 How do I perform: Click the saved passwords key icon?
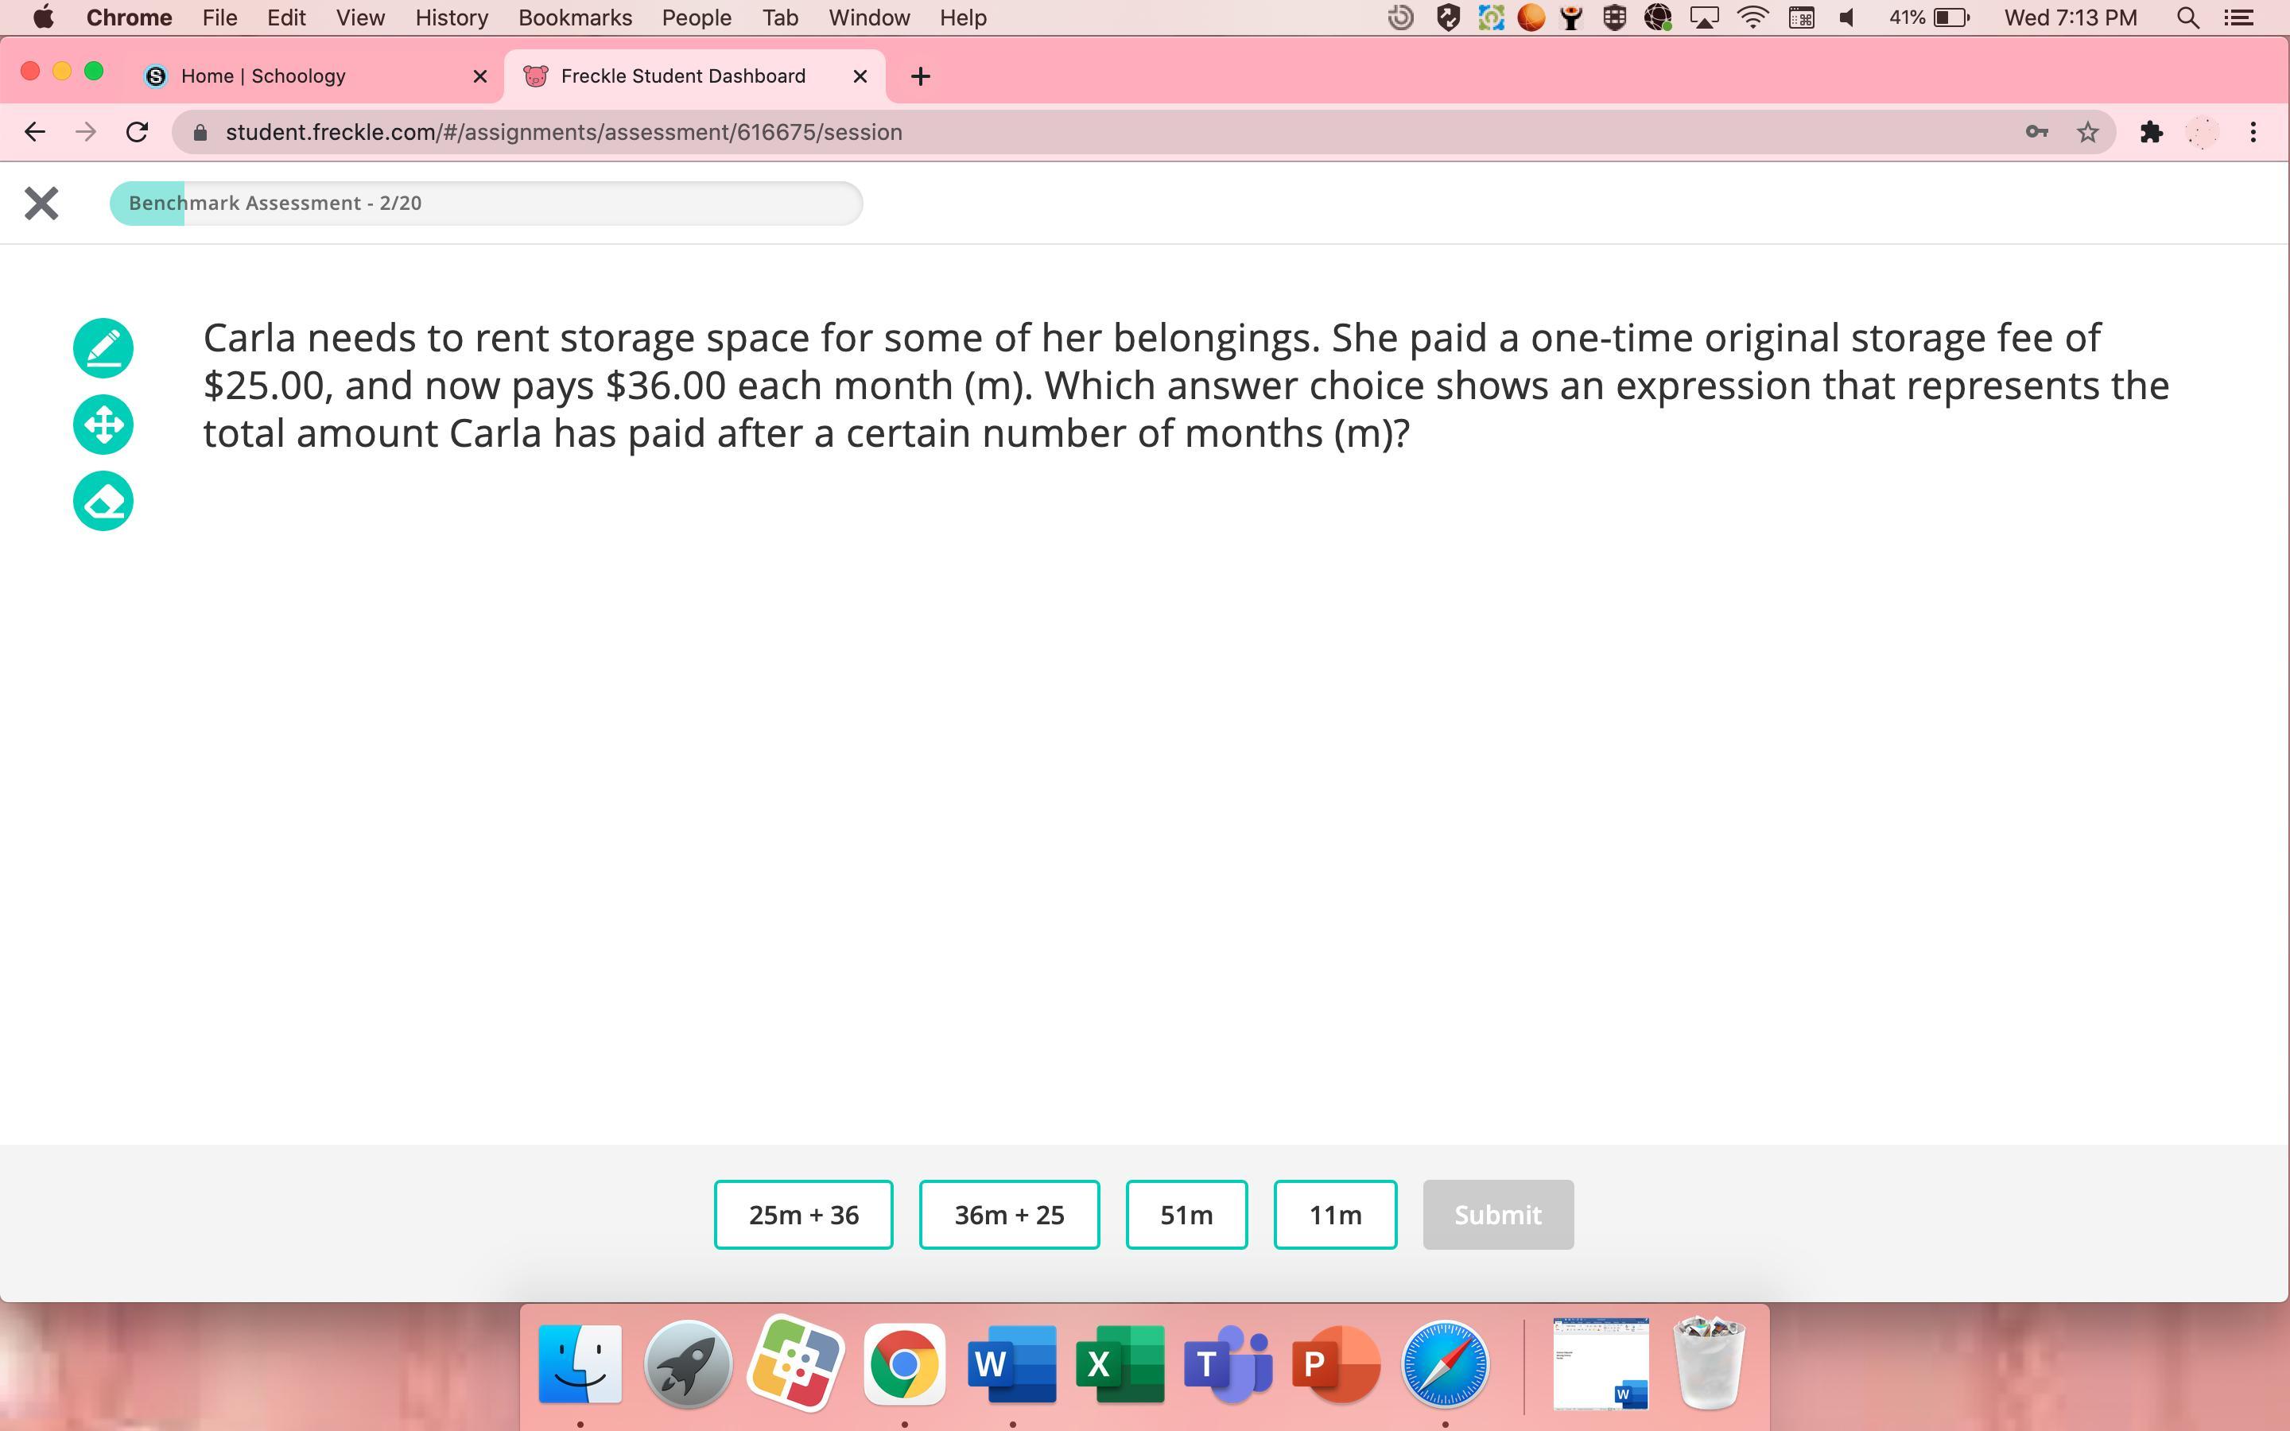pos(2036,133)
